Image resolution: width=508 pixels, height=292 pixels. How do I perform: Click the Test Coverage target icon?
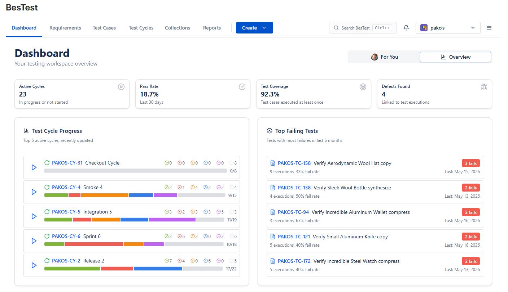363,87
